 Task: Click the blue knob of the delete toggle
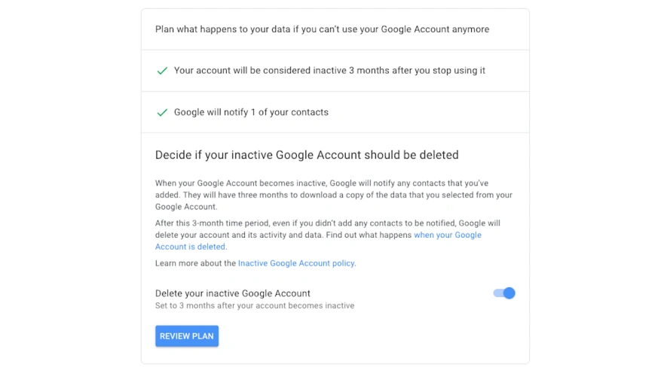click(x=509, y=293)
